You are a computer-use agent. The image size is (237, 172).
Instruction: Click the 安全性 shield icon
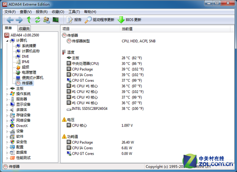point(12,142)
